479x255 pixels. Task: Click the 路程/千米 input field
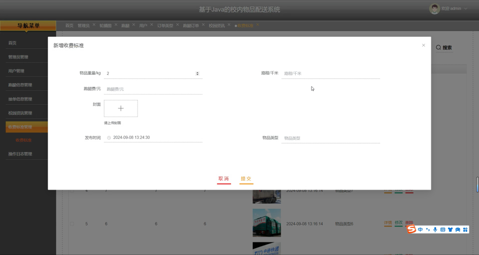tap(331, 73)
